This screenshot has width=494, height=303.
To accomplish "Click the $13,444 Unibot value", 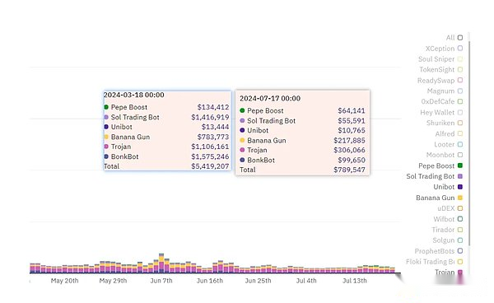I will click(x=215, y=127).
